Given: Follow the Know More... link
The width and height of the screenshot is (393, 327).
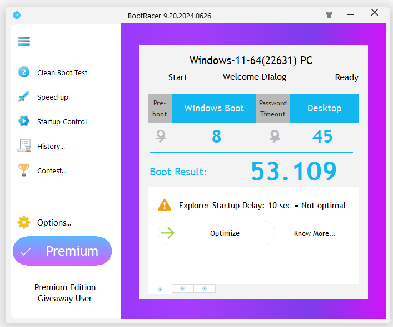Looking at the screenshot, I should click(315, 233).
